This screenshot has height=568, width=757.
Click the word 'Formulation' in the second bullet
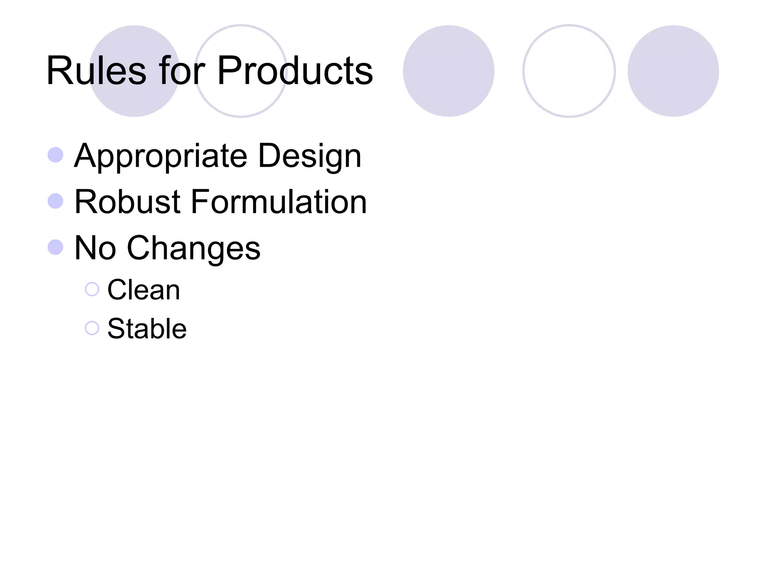point(279,202)
